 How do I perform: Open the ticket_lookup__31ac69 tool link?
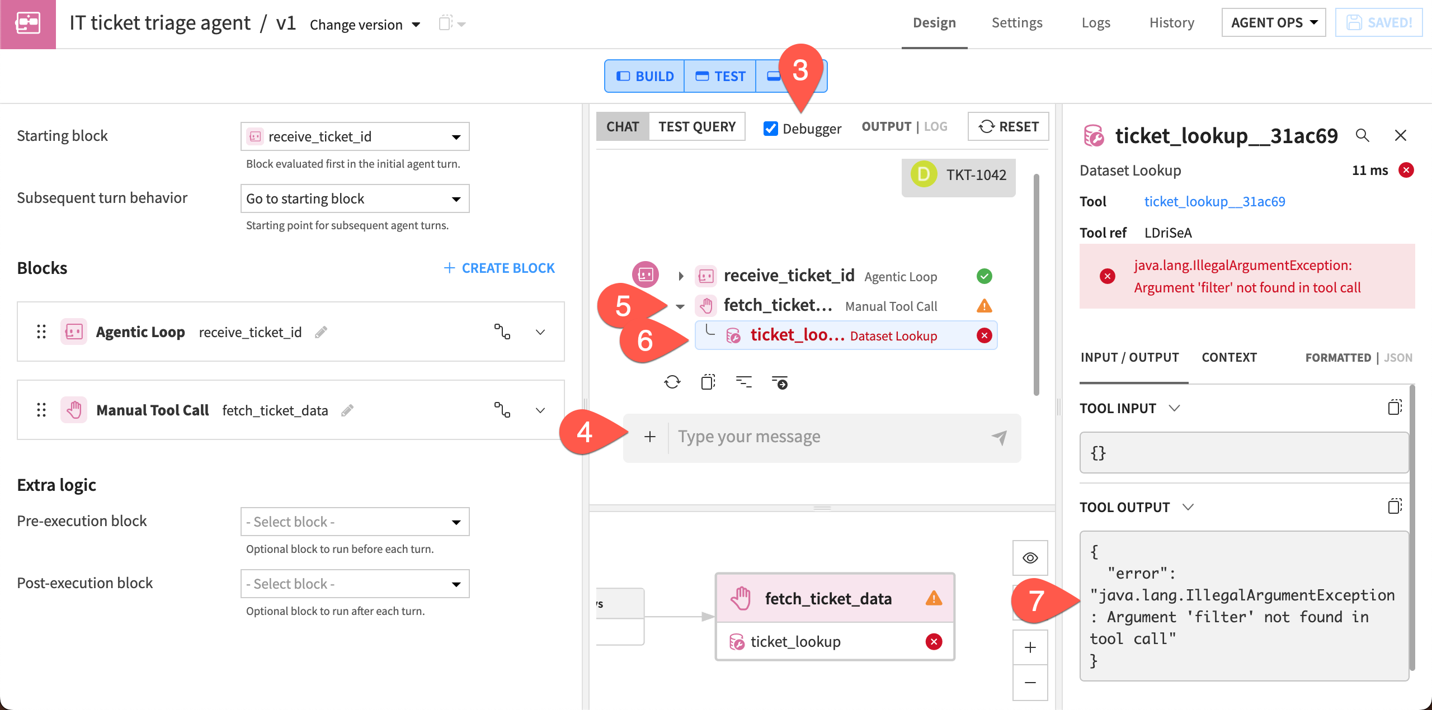[x=1214, y=202]
